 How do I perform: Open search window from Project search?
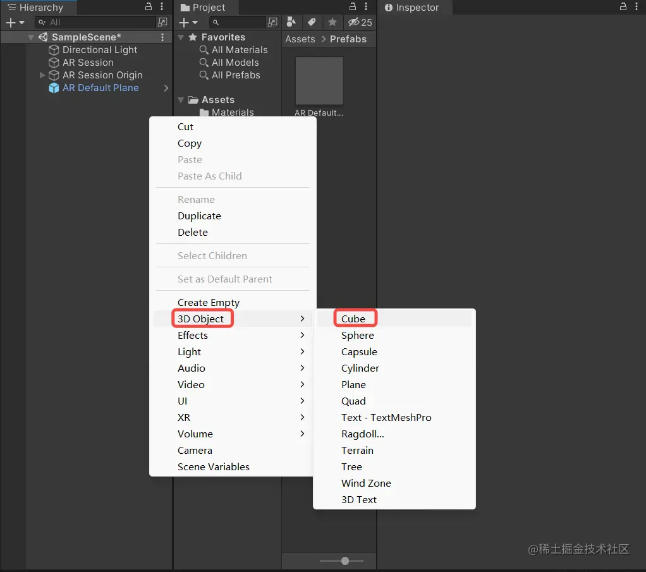(272, 22)
